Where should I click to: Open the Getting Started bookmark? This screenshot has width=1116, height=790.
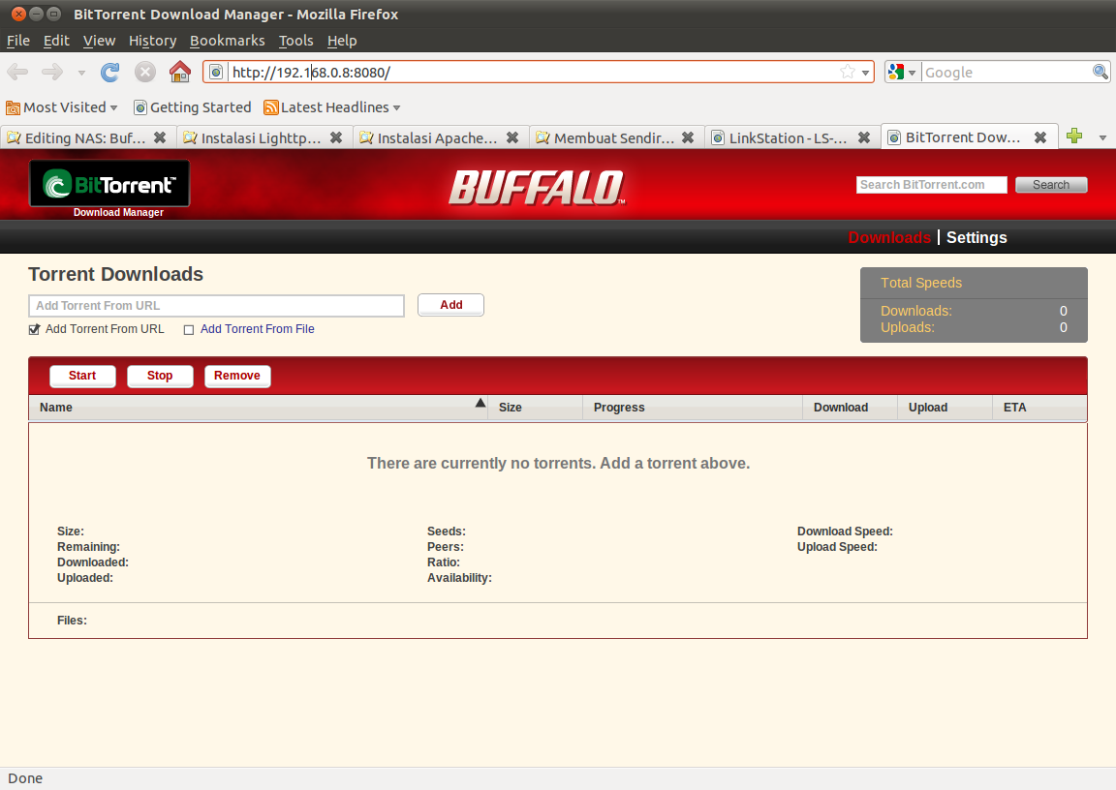click(193, 107)
